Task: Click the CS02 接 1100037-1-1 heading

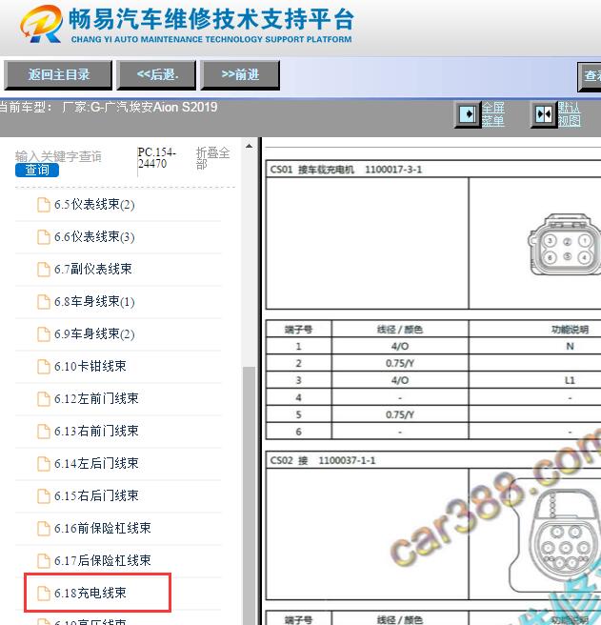Action: pos(323,461)
